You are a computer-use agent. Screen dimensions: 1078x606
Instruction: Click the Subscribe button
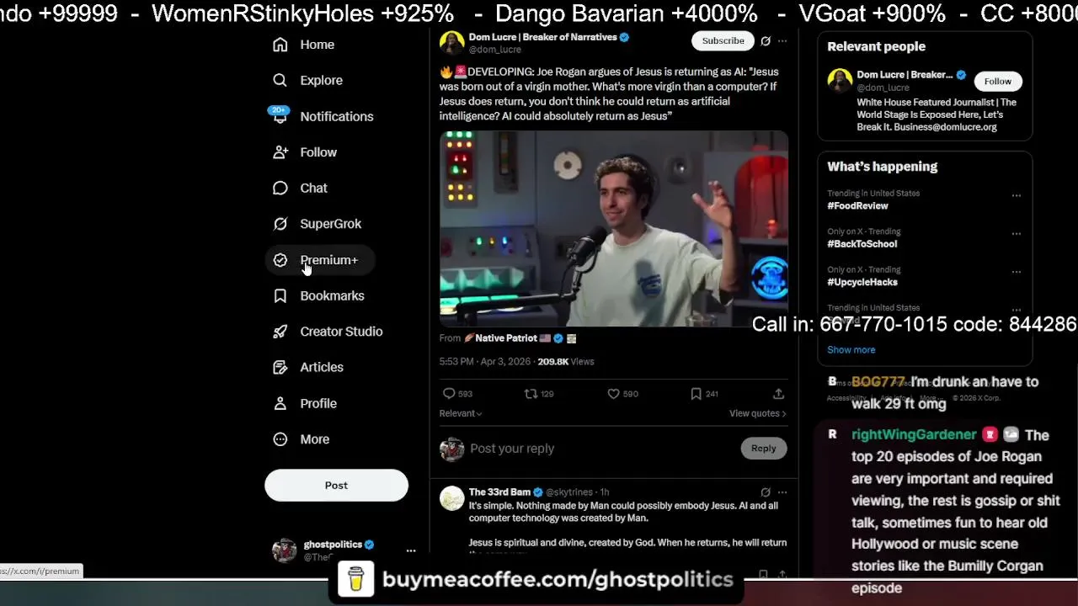coord(723,40)
